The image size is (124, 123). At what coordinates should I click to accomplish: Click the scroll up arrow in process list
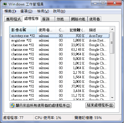click(x=112, y=29)
